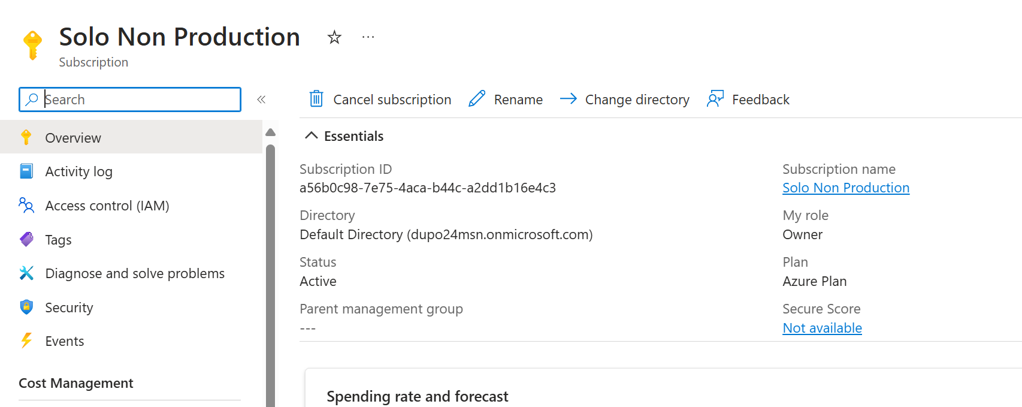Viewport: 1022px width, 407px height.
Task: Click the subscription key icon in the header
Action: pyautogui.click(x=32, y=46)
